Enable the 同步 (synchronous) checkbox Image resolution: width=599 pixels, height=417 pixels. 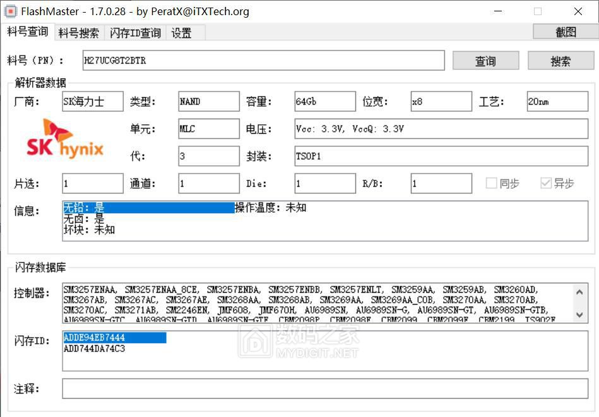(x=490, y=182)
